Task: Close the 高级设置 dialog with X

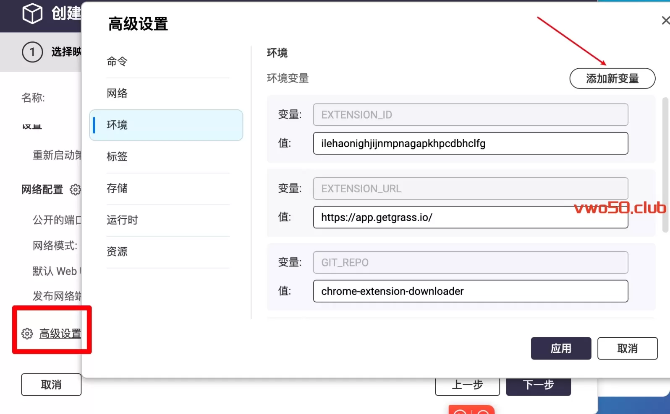Action: coord(665,21)
